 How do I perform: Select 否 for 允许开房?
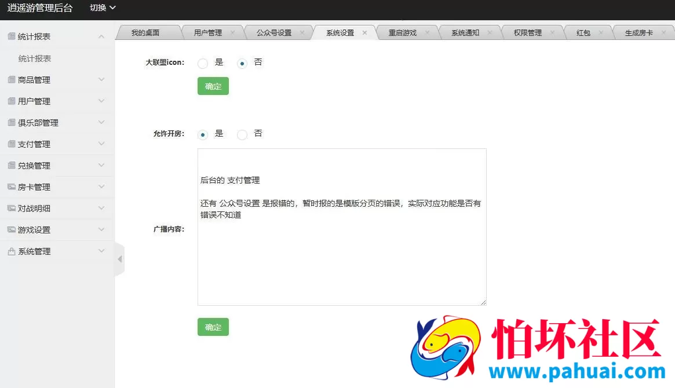tap(242, 134)
